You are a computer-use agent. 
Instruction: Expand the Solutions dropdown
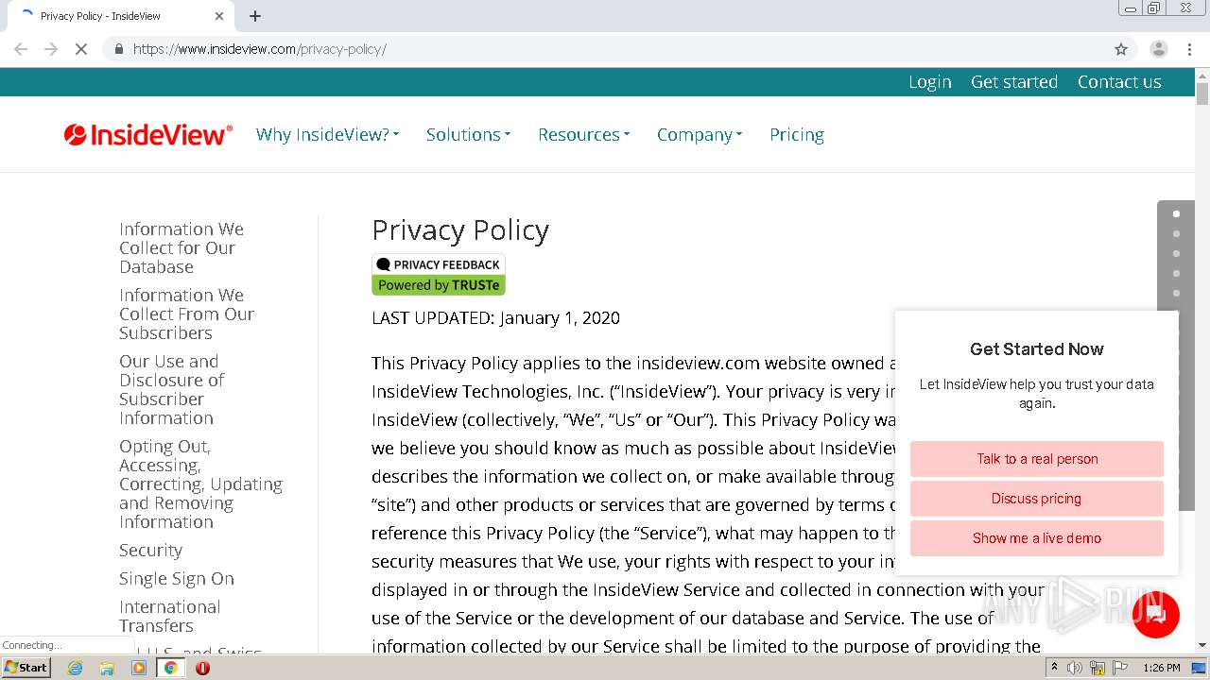pos(468,135)
